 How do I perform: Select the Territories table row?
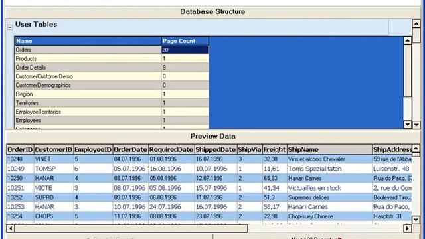(112, 103)
